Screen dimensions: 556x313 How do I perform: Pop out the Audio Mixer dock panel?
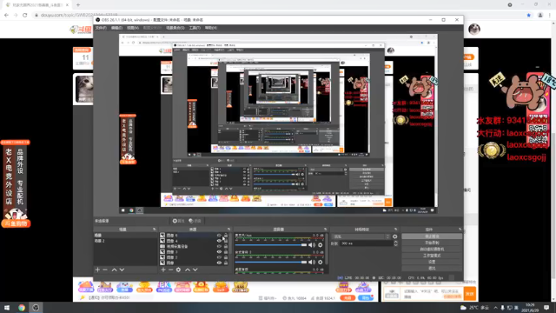tap(325, 230)
